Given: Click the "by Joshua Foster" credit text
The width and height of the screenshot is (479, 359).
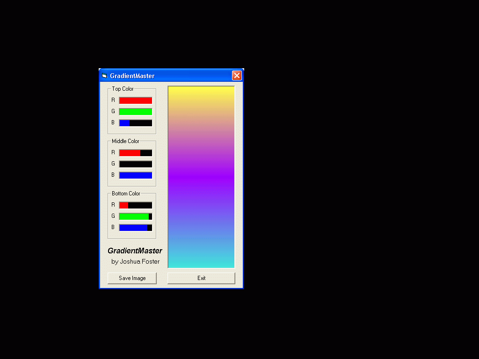Looking at the screenshot, I should click(x=135, y=262).
